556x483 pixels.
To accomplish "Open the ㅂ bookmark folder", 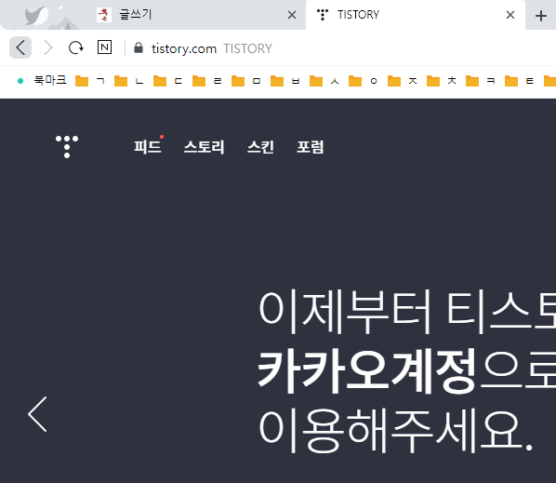I will [285, 81].
